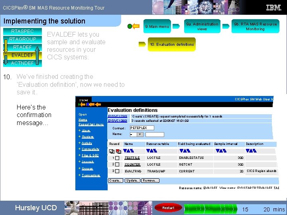Sort Sample interval column ascending

coord(221,151)
